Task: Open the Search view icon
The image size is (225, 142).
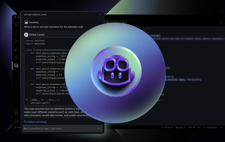Action: (16, 32)
